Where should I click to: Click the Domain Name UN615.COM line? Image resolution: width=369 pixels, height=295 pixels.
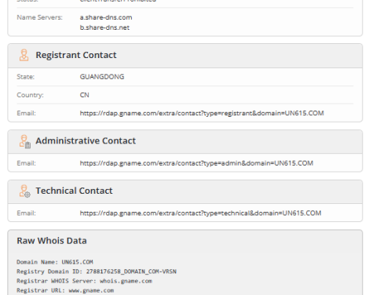click(55, 262)
